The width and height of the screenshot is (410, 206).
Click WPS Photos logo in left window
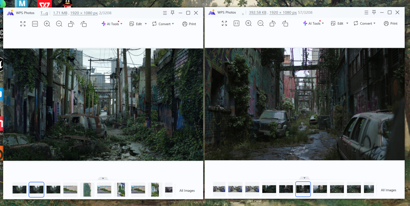(10, 13)
